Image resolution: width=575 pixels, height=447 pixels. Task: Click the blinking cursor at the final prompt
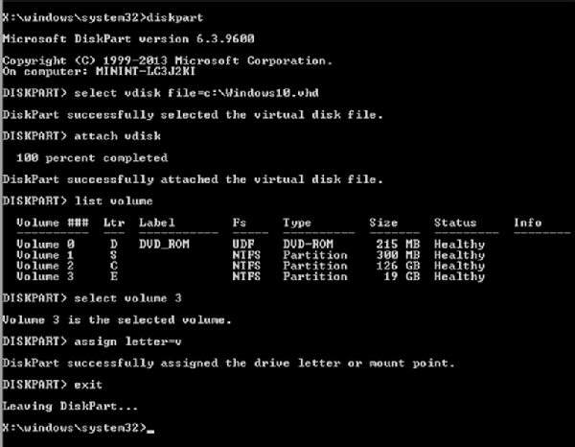(150, 432)
